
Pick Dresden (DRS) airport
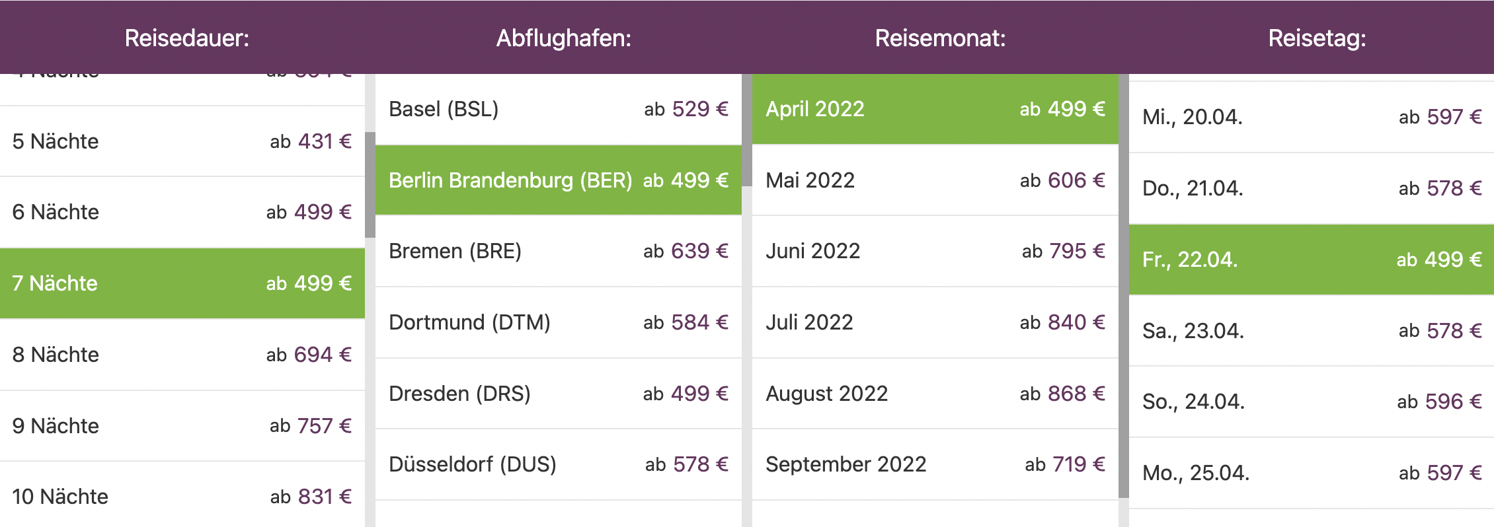pos(559,394)
